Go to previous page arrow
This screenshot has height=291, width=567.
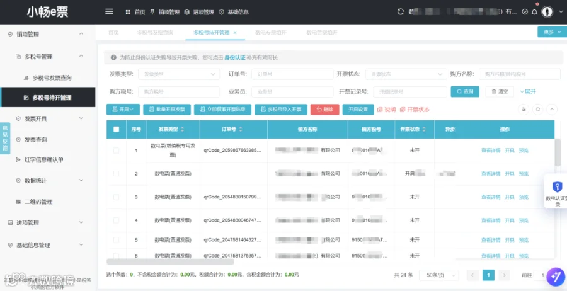point(472,275)
